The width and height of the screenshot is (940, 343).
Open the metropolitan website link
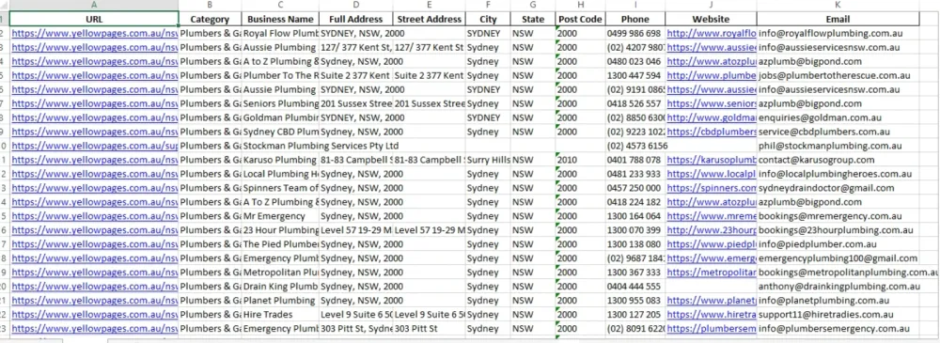tap(712, 273)
